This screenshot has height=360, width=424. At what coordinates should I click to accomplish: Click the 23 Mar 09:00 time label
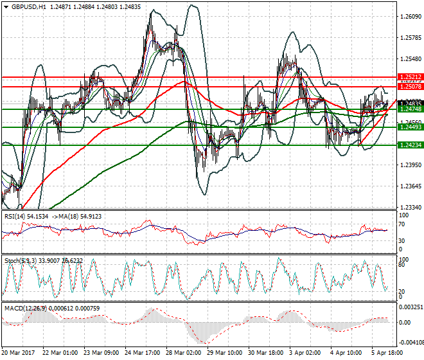pyautogui.click(x=101, y=353)
